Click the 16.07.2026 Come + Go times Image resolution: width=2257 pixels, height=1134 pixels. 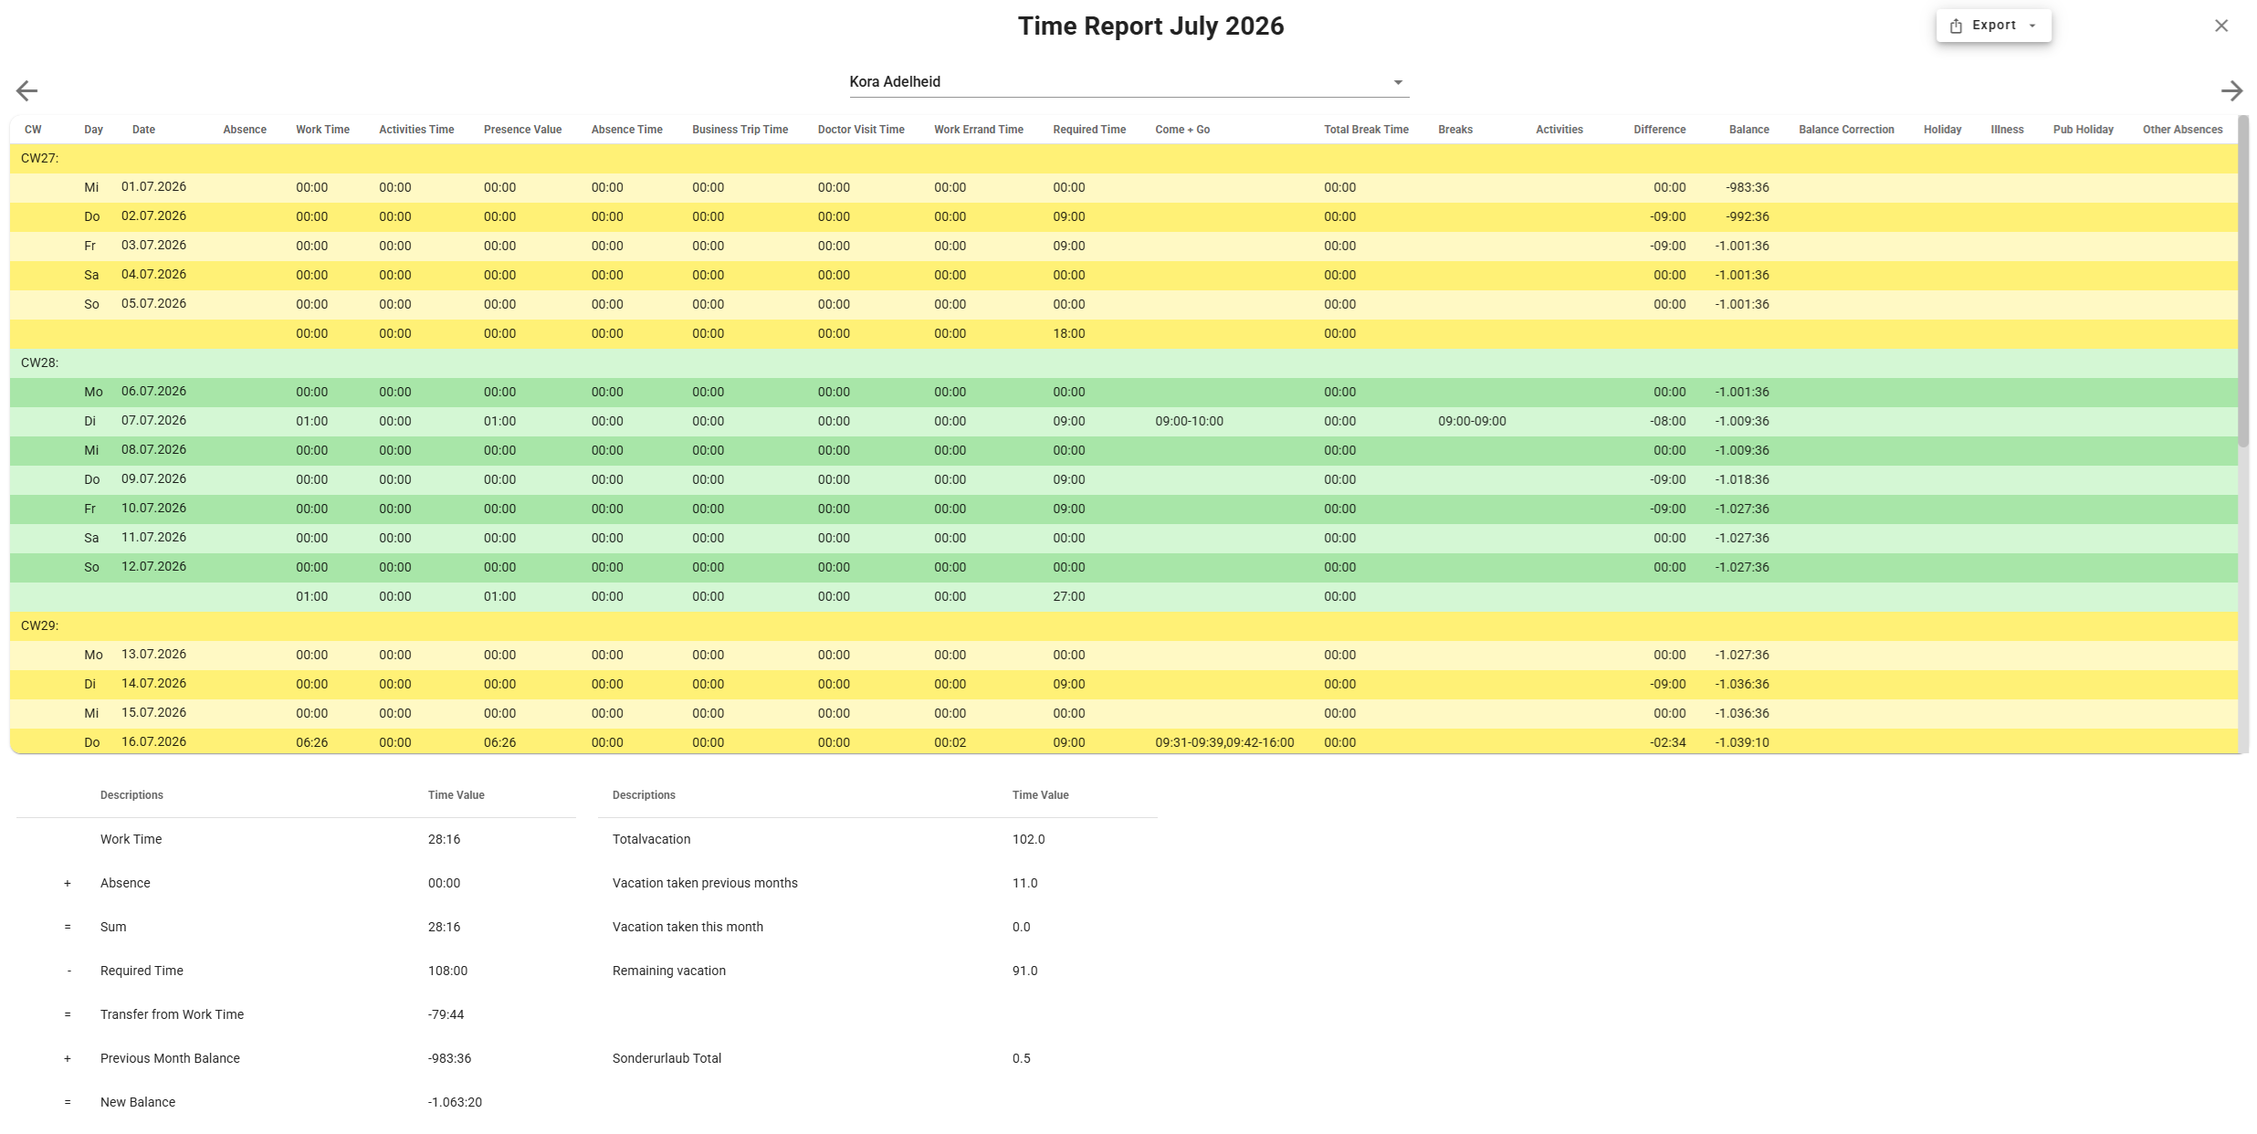click(1224, 743)
